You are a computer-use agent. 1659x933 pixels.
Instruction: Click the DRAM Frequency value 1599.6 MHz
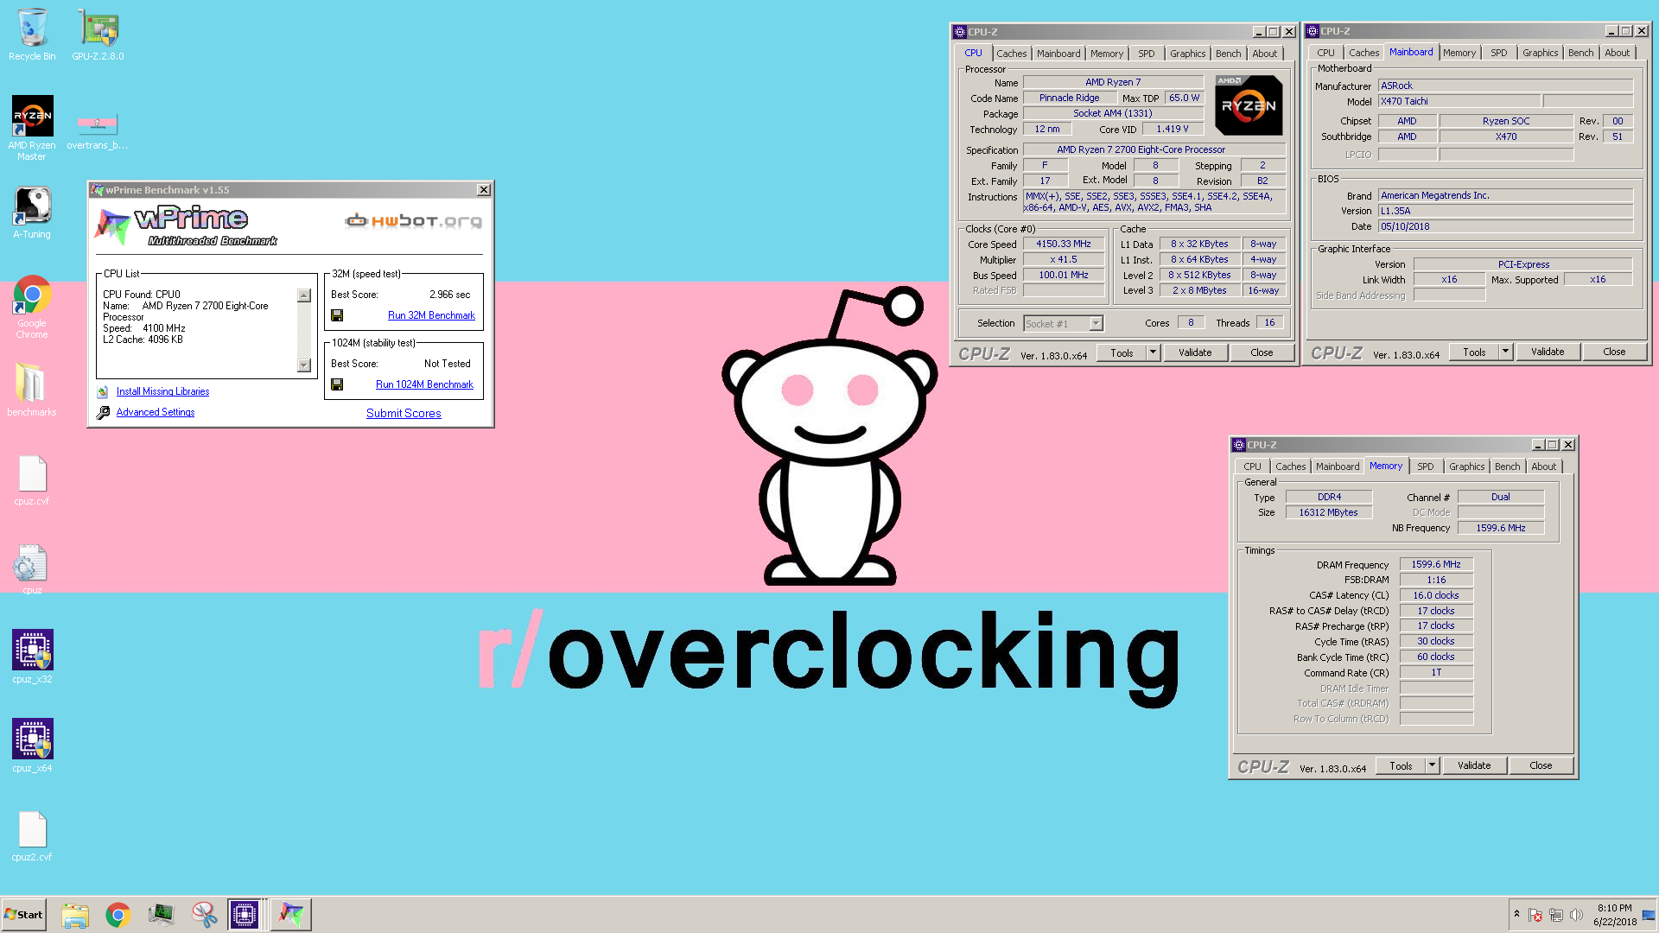click(x=1436, y=564)
